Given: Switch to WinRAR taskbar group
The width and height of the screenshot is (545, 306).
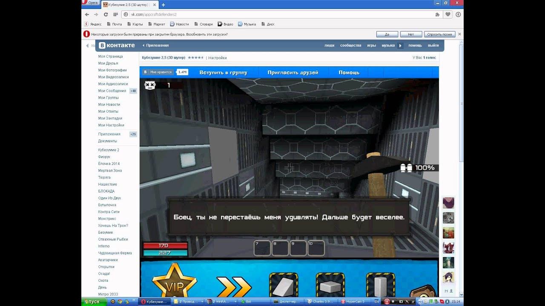Looking at the screenshot, I should click(x=221, y=302).
